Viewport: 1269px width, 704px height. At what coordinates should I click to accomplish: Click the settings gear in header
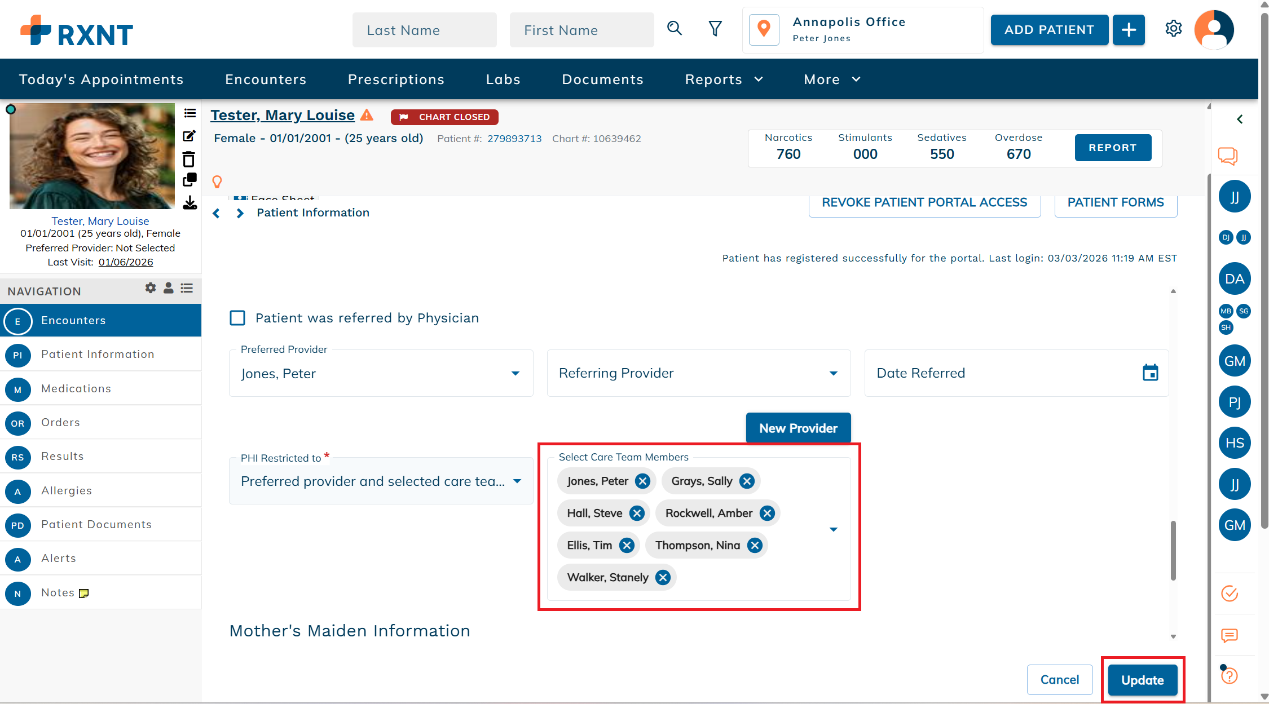[1173, 29]
